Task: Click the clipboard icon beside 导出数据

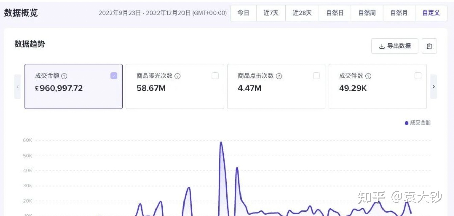Action: click(429, 46)
